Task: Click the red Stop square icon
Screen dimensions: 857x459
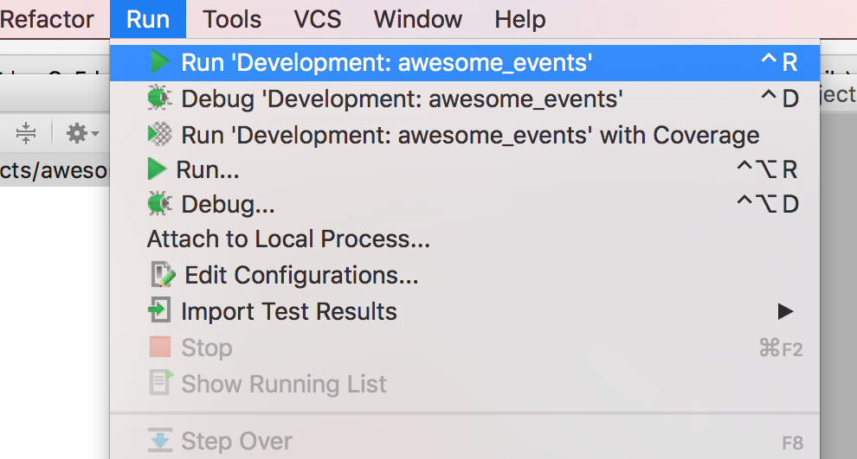Action: [160, 347]
